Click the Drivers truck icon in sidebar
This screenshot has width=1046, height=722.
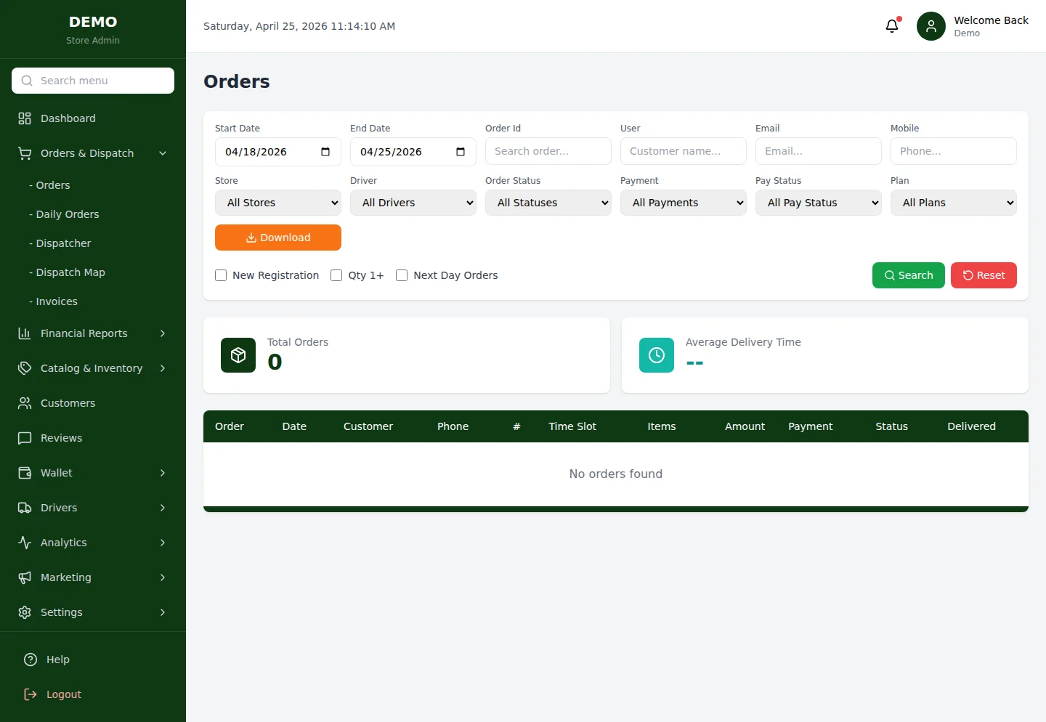pos(24,508)
